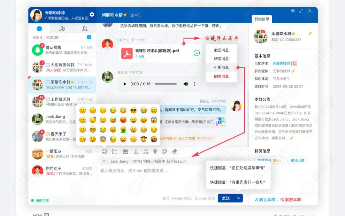
Task: Switch to the contacts list tab
Action: click(x=62, y=28)
